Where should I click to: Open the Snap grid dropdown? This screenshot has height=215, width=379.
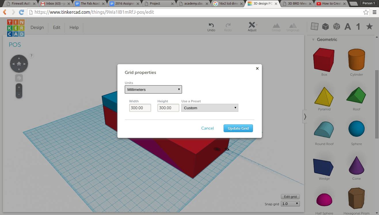290,204
